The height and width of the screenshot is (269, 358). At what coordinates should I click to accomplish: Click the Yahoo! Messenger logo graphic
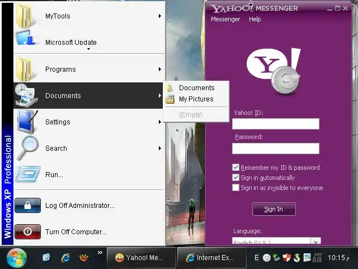point(274,71)
